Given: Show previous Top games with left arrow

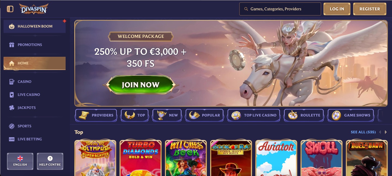Looking at the screenshot, I should [380, 132].
